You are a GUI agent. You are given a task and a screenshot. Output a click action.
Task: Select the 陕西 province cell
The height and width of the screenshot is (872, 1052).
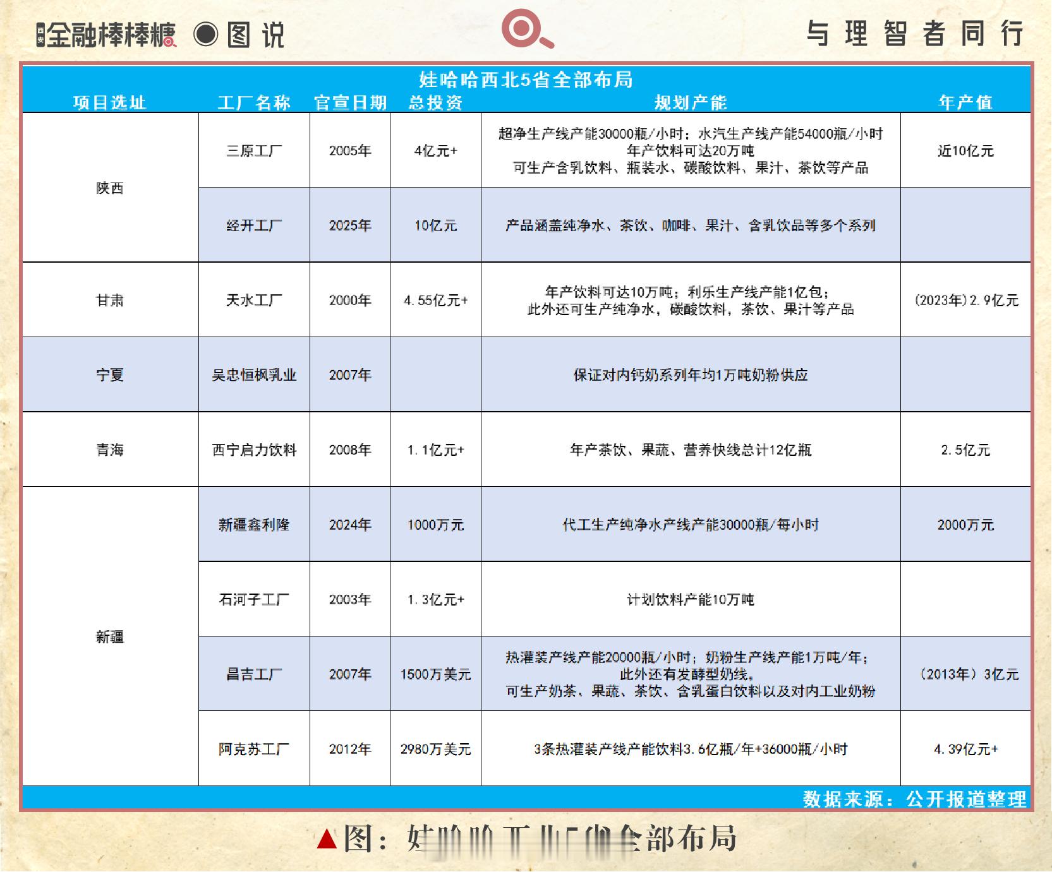pyautogui.click(x=110, y=188)
